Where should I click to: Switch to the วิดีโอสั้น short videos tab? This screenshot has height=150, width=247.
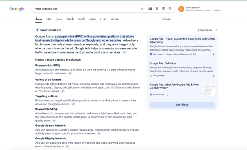70,19
